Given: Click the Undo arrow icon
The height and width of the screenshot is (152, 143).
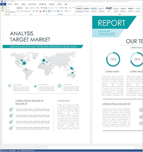Looking at the screenshot, I should (x=8, y=1).
